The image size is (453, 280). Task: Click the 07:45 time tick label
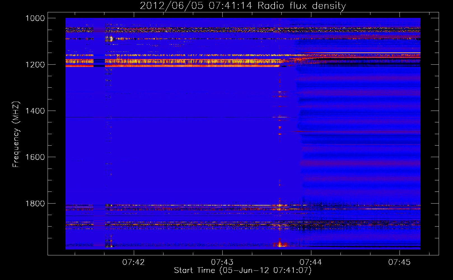[399, 262]
